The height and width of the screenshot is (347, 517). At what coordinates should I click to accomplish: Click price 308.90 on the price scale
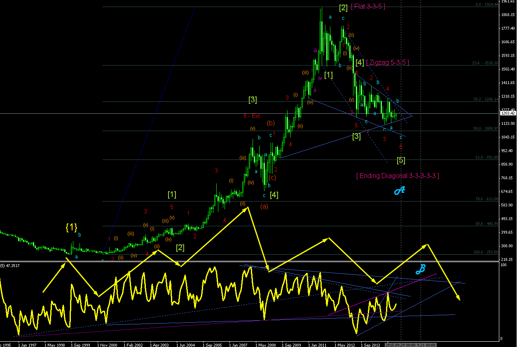coord(508,246)
